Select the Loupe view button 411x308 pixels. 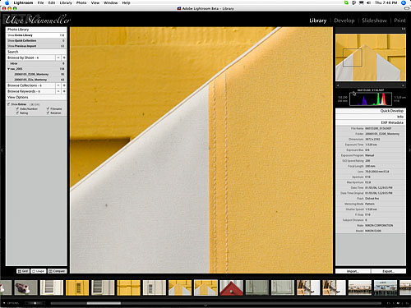pos(39,271)
